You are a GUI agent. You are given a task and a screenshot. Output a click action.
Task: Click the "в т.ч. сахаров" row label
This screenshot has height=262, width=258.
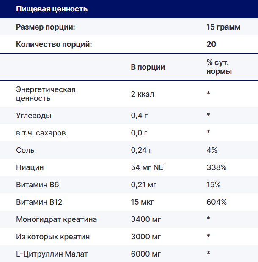[x=41, y=133]
